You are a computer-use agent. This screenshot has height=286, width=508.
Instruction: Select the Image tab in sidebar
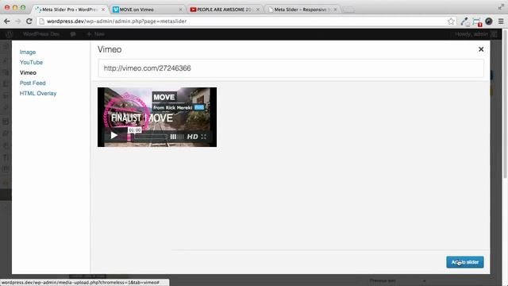coord(28,52)
